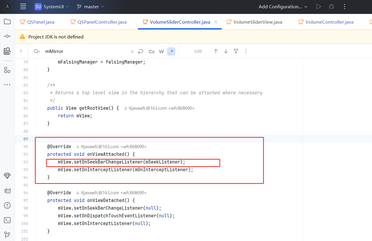This screenshot has width=372, height=241.
Task: Click "return mView;" statement
Action: (x=75, y=116)
